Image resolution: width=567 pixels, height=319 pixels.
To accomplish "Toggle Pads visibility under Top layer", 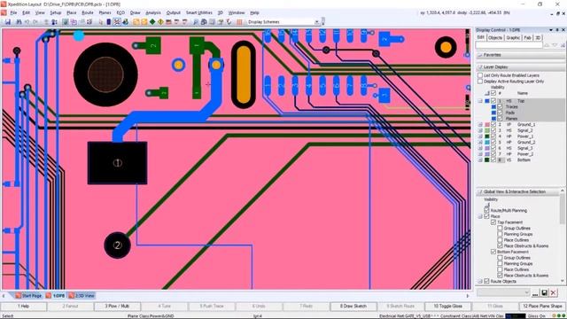I will click(500, 113).
